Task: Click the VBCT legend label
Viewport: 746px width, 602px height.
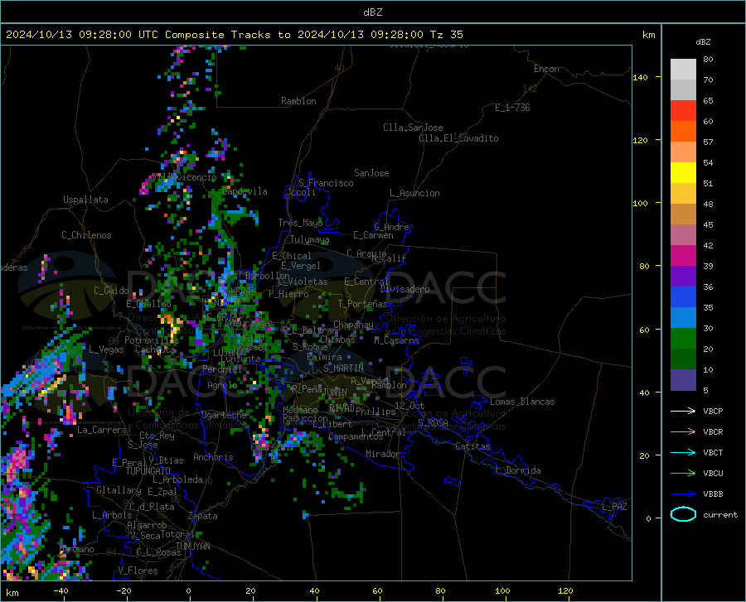Action: coord(713,452)
